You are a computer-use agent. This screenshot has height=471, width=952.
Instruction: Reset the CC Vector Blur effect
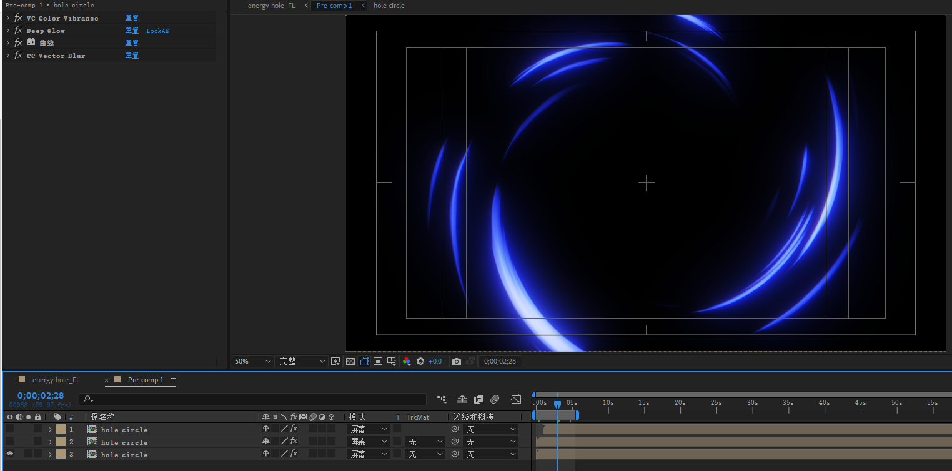coord(132,56)
